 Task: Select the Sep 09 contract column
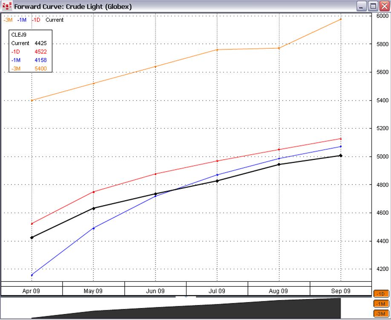click(x=341, y=291)
